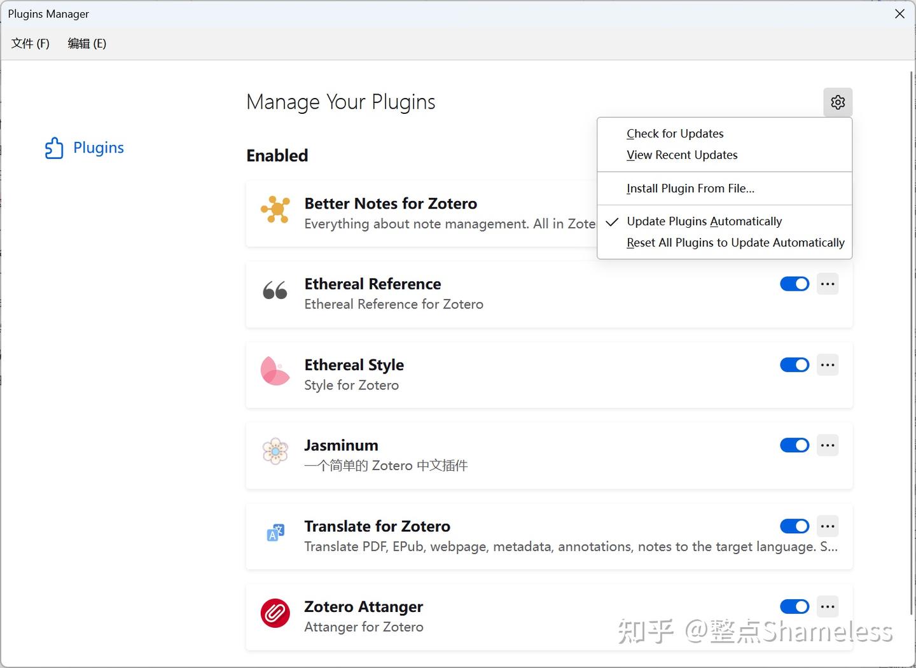
Task: Click the Jasminum blossom icon
Action: (275, 452)
